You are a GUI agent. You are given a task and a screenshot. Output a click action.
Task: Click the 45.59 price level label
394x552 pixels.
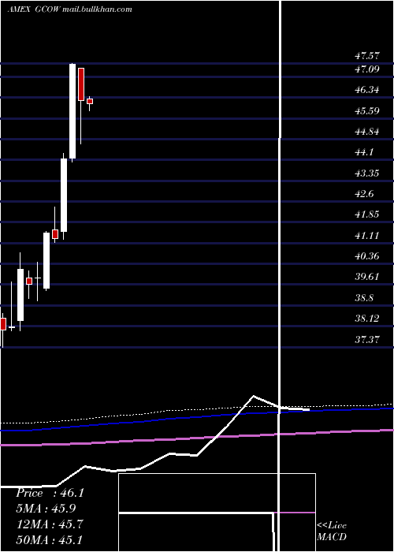[367, 111]
